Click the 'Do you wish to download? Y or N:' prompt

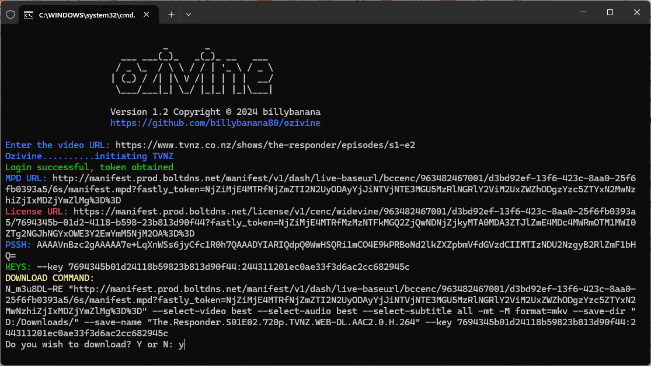[89, 344]
